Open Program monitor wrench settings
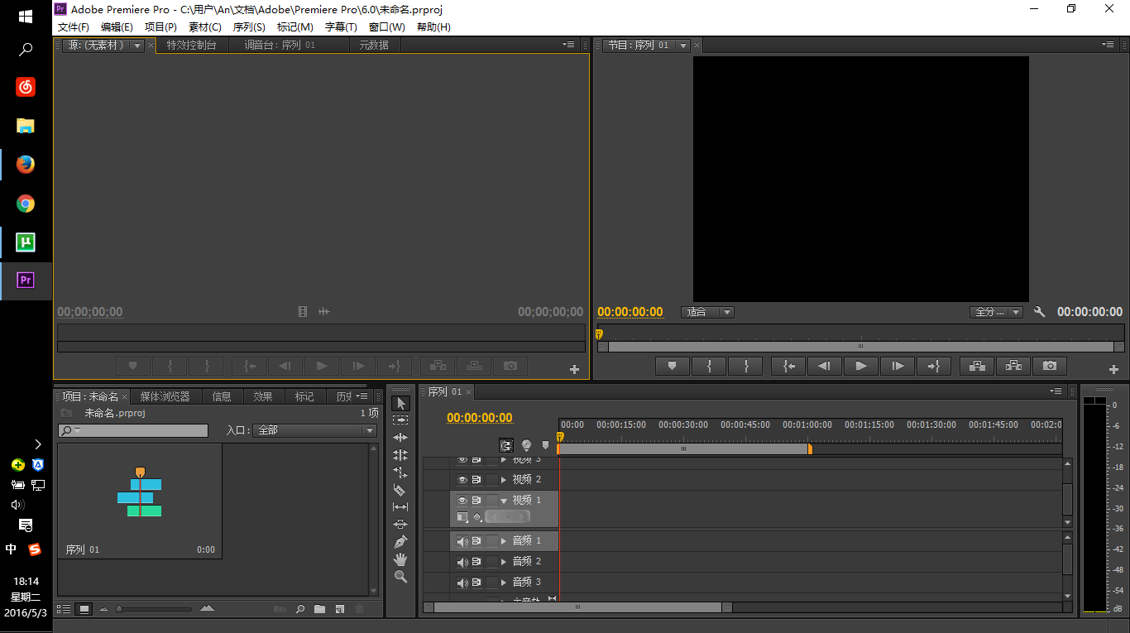This screenshot has height=633, width=1130. (1040, 312)
